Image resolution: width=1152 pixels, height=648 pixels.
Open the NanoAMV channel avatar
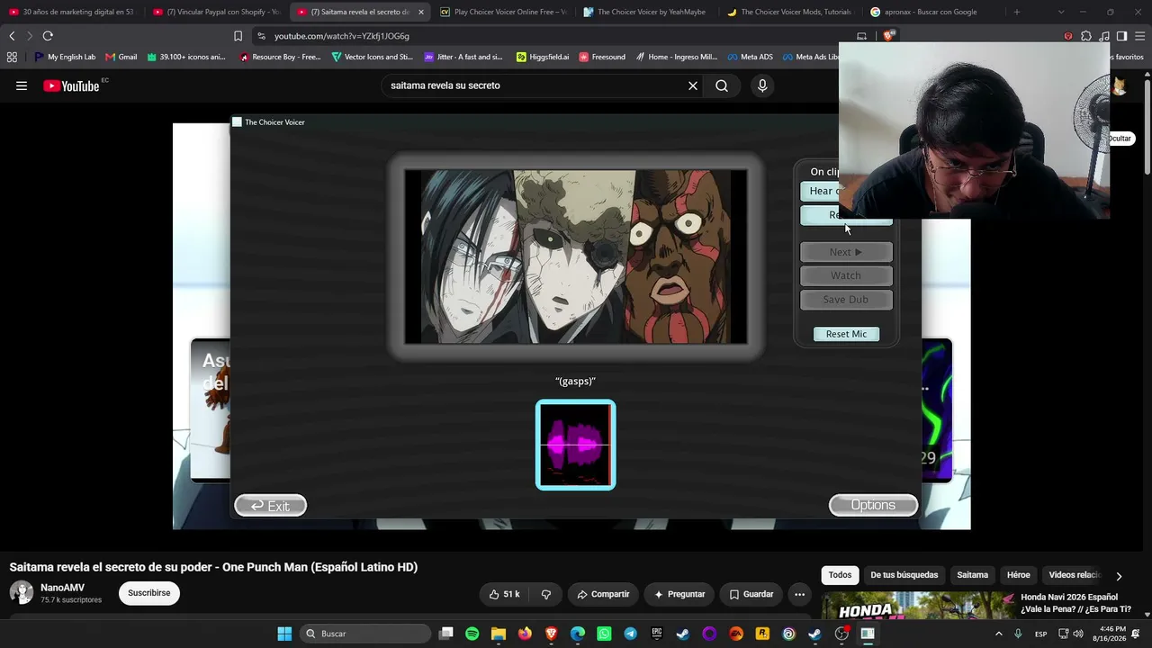[22, 593]
